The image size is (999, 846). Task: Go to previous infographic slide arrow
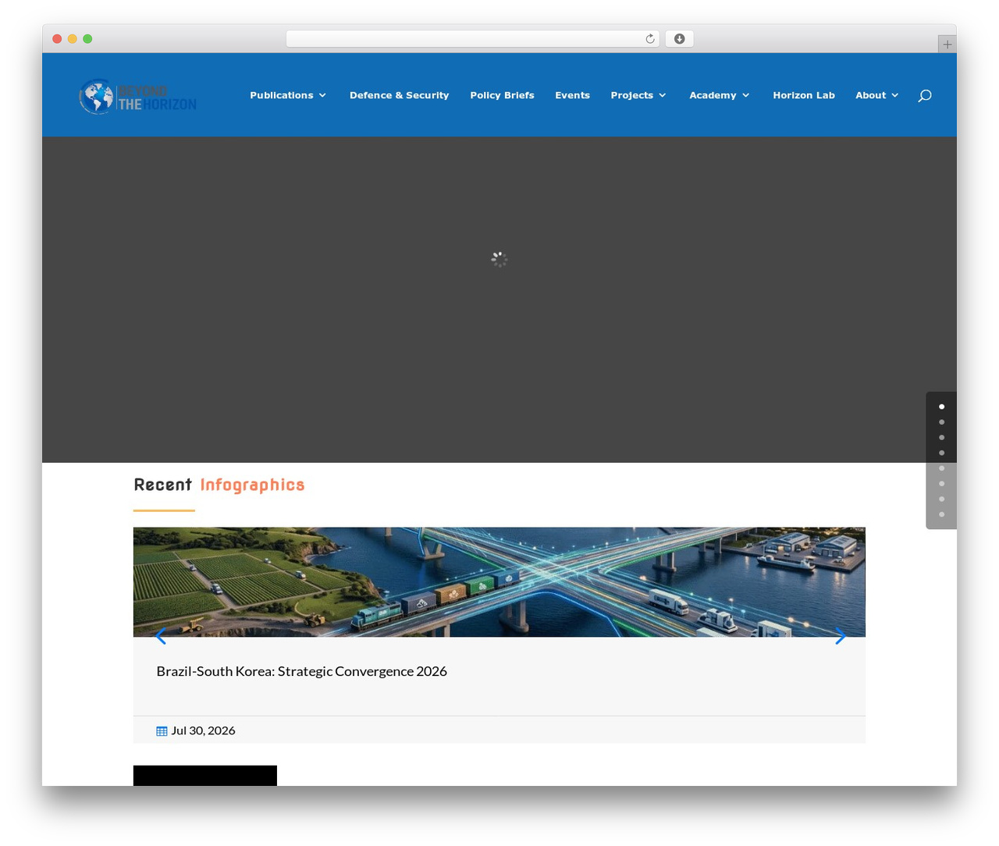[x=161, y=636]
